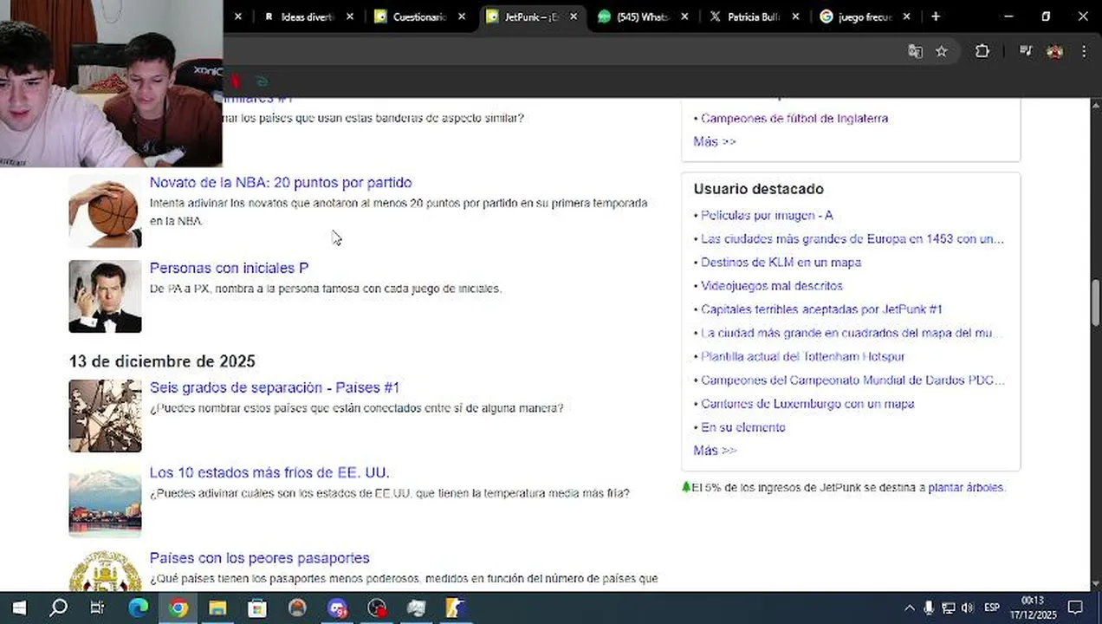Click the tuxedo man thumbnail for initials P

[105, 296]
